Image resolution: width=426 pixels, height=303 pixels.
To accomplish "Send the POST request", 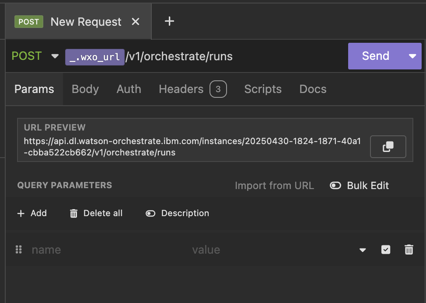I will click(x=376, y=56).
